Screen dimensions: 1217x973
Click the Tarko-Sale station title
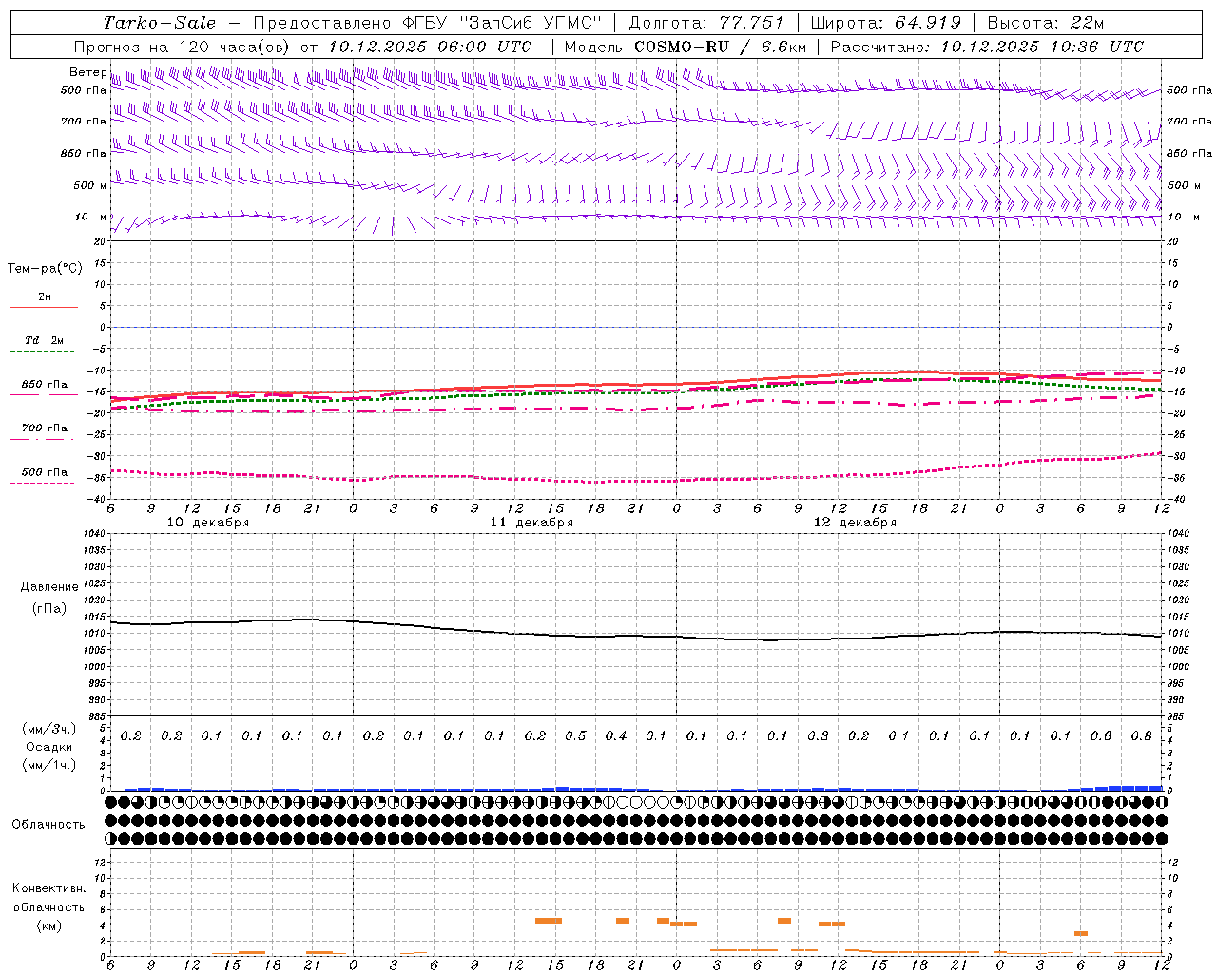pyautogui.click(x=159, y=23)
